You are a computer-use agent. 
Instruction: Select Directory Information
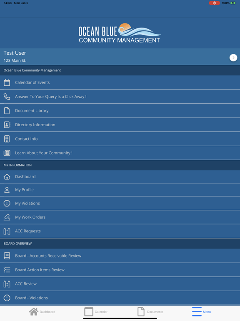point(120,125)
